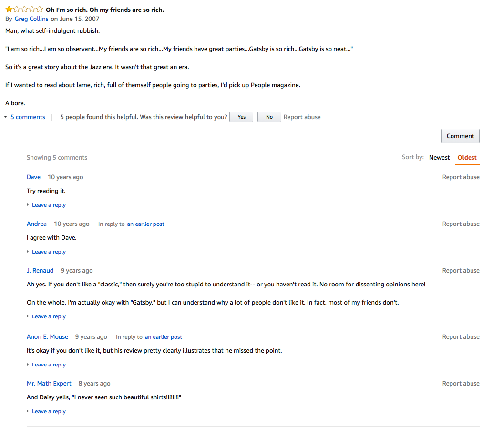
Task: Click the one-star rating icon
Action: [x=24, y=10]
